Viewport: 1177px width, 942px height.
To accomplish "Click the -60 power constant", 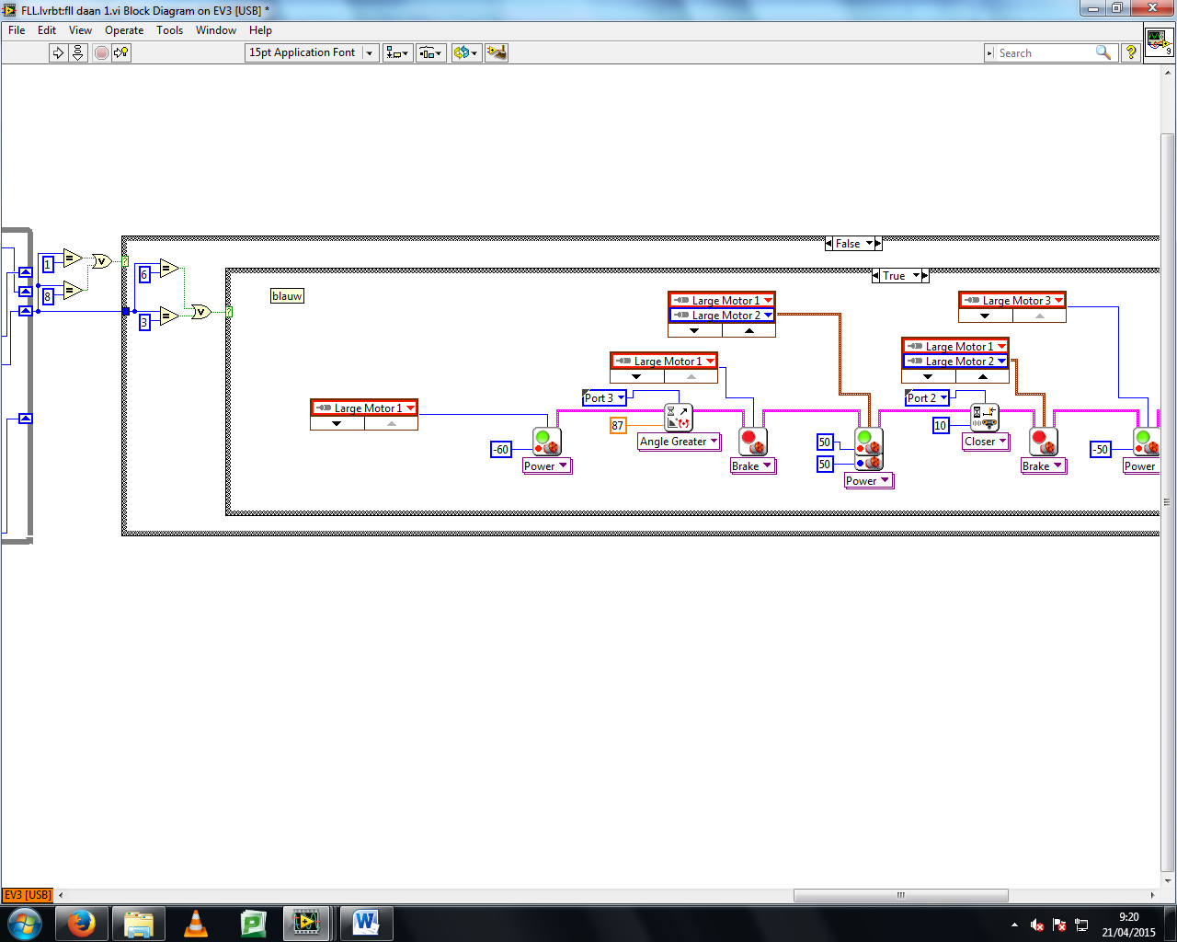I will coord(501,450).
